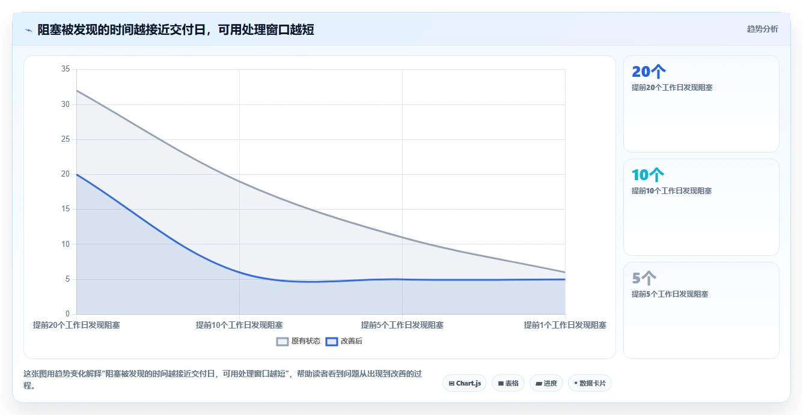
Task: Toggle the 改善后 legend entry
Action: tap(344, 341)
